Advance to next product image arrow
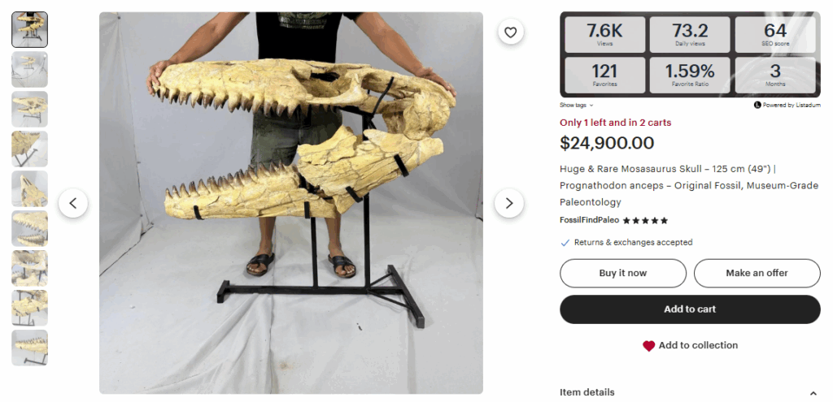Viewport: 833px width, 402px height. [509, 203]
